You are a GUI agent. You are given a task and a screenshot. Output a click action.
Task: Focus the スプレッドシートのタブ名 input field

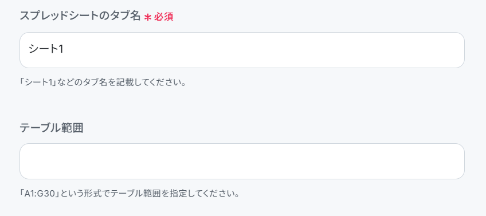click(242, 50)
